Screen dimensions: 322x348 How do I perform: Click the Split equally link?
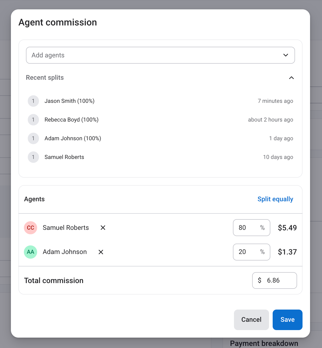point(275,199)
